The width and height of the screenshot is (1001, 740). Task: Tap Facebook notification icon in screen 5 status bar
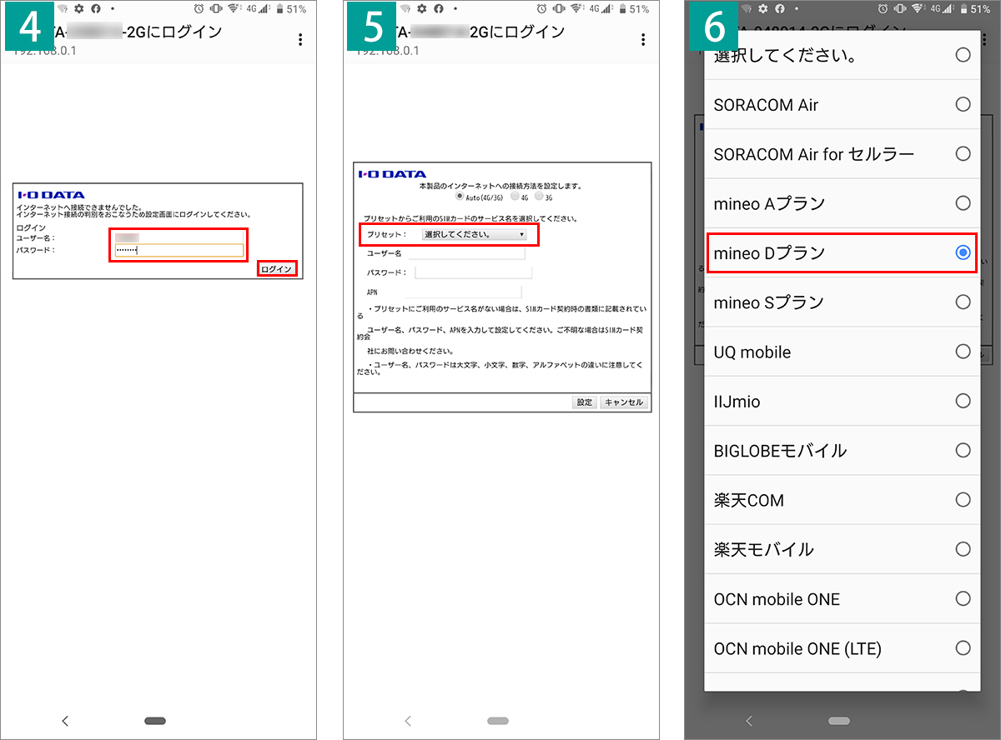coord(439,8)
